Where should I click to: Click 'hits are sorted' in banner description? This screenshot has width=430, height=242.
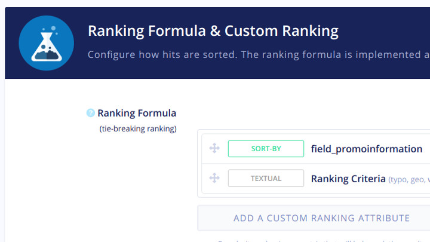[x=188, y=54]
